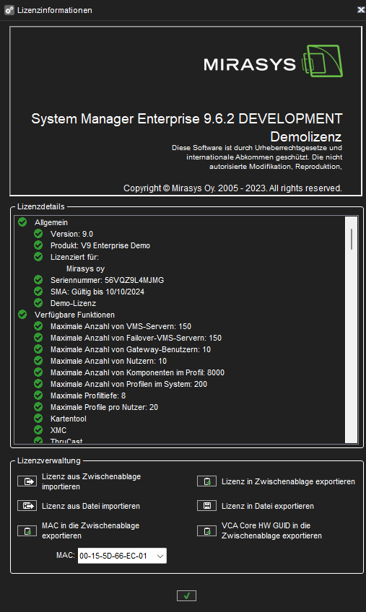Click the check icon beside Gateway-Benutzern
This screenshot has height=612, width=366.
tap(38, 349)
